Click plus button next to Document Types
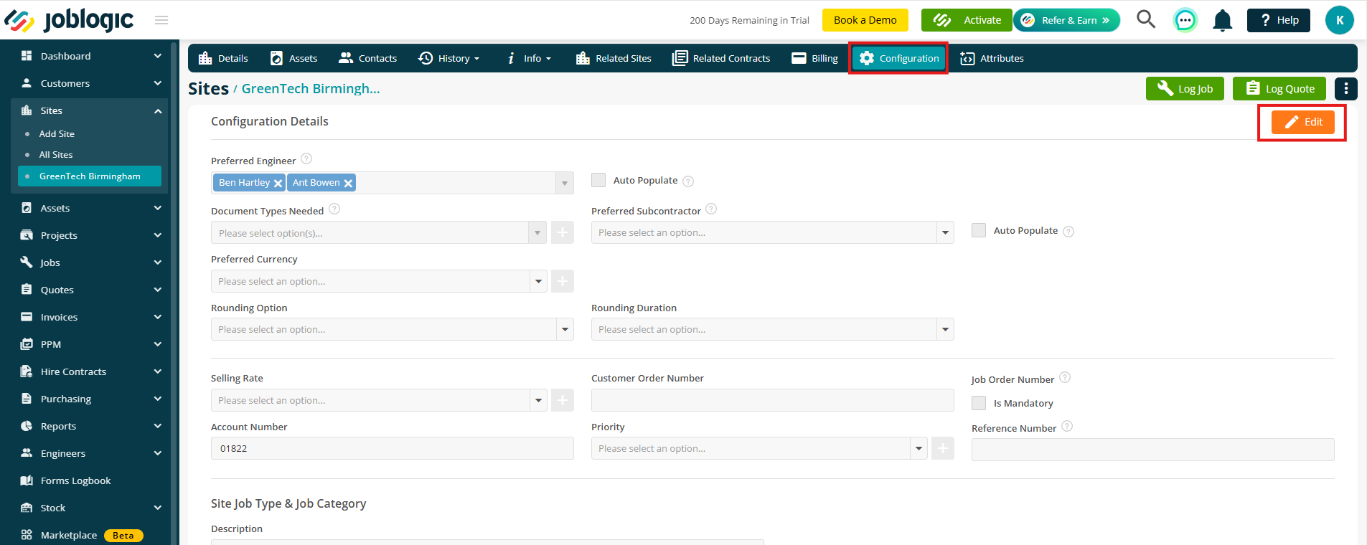The height and width of the screenshot is (545, 1367). pyautogui.click(x=563, y=232)
